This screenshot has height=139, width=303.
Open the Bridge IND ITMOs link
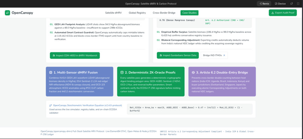[214, 55]
